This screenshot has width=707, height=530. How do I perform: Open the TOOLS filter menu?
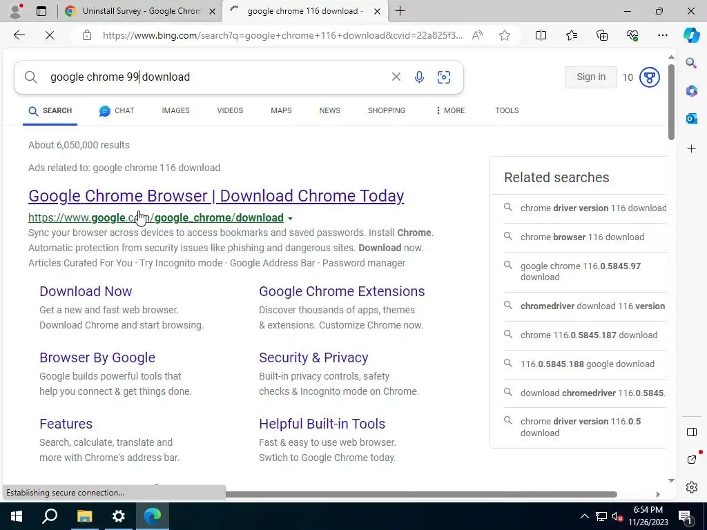(507, 110)
